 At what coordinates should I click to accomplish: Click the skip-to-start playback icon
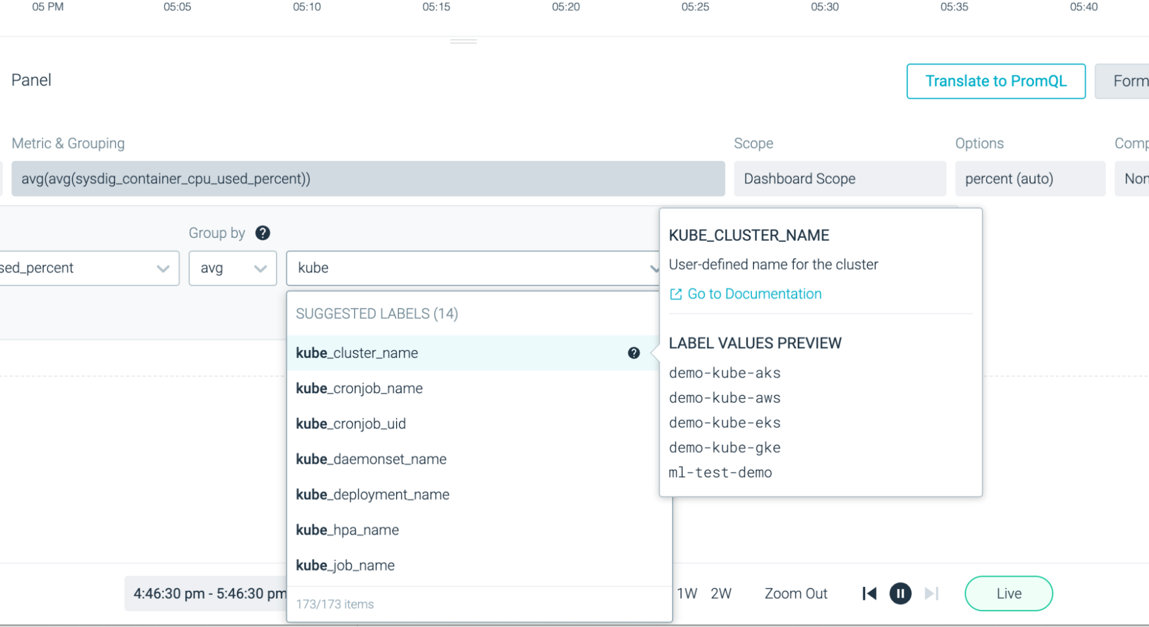coord(869,593)
